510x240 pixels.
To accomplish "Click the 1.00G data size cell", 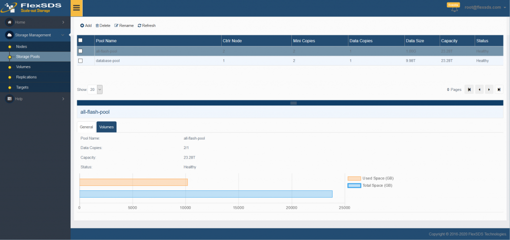I will point(411,51).
